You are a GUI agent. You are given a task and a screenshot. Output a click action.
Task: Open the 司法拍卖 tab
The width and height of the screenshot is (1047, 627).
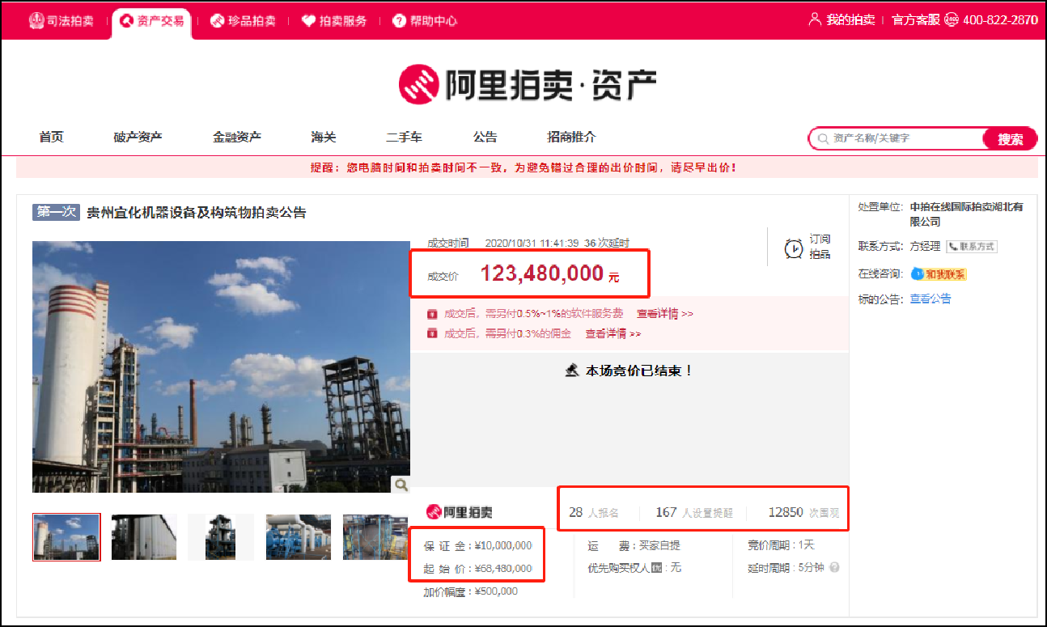pyautogui.click(x=61, y=21)
